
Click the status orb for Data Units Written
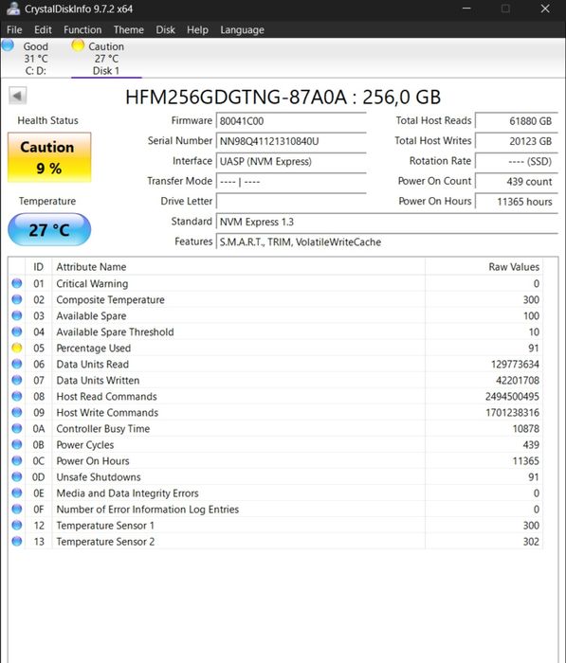17,380
